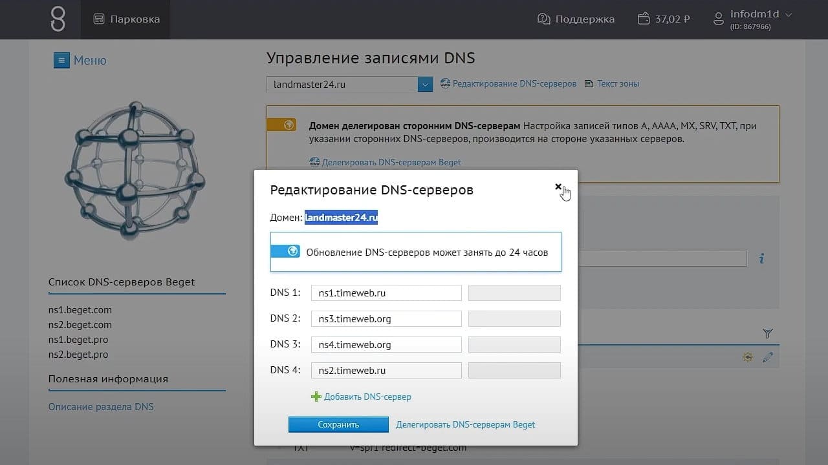The width and height of the screenshot is (828, 465).
Task: Click the globe icon in blue notice
Action: tap(292, 251)
